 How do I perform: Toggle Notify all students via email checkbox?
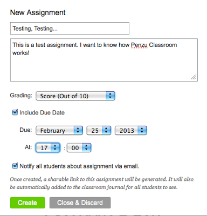15,166
